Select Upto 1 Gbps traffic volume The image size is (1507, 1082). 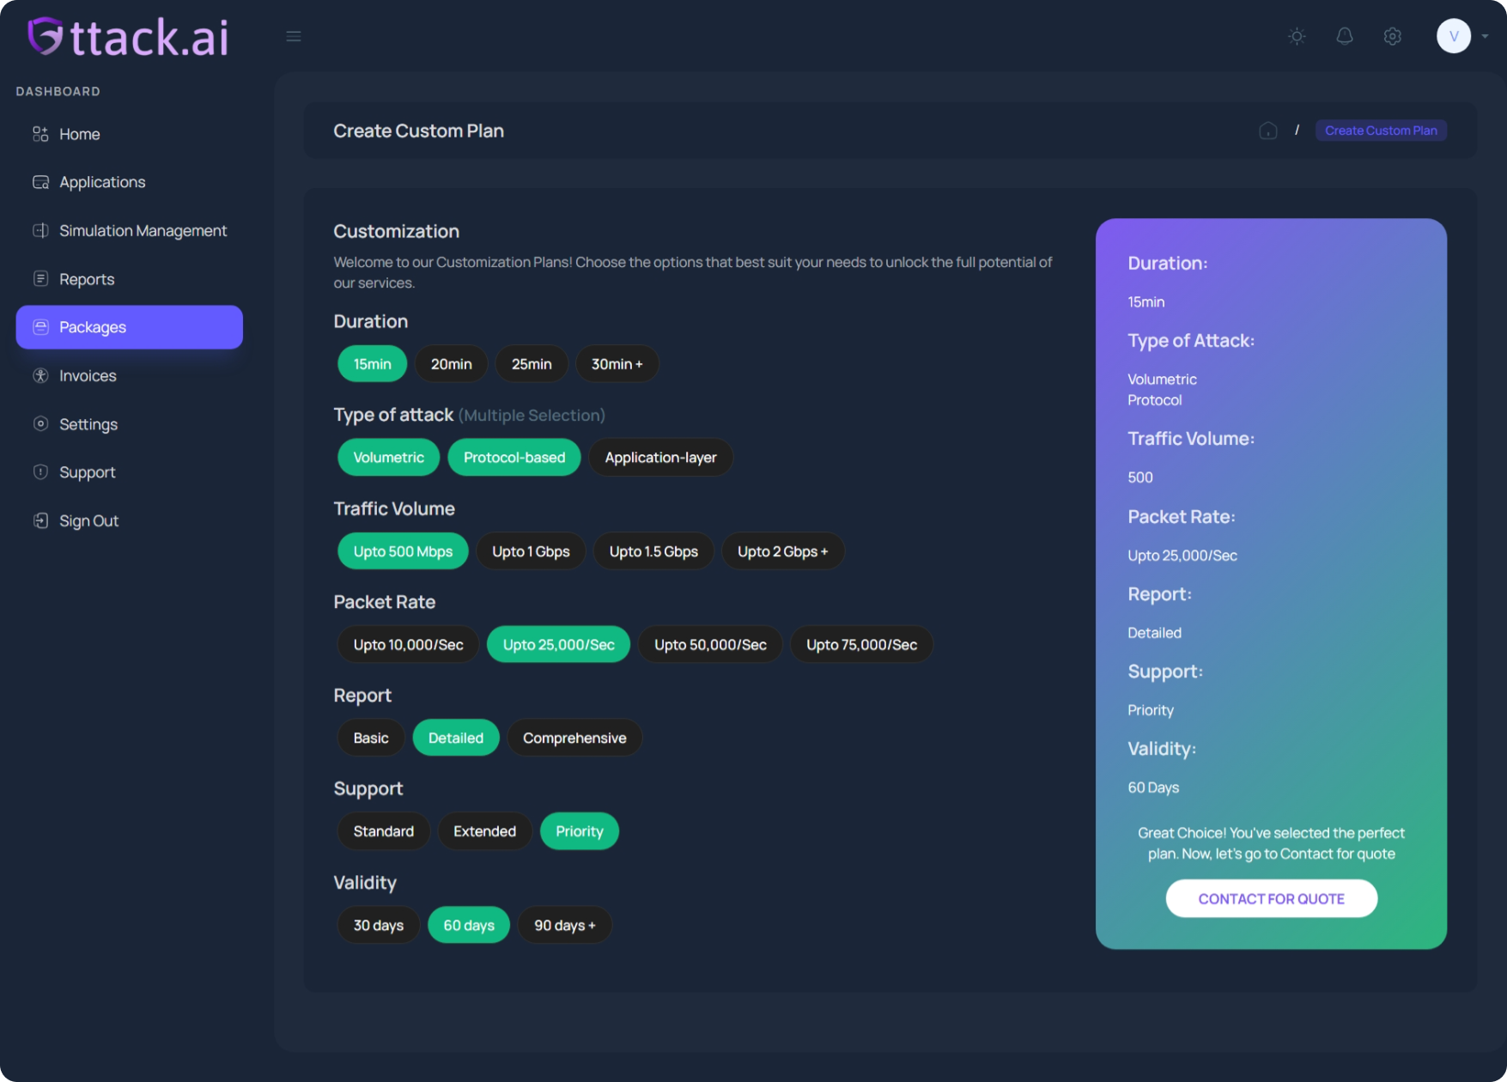click(x=531, y=551)
